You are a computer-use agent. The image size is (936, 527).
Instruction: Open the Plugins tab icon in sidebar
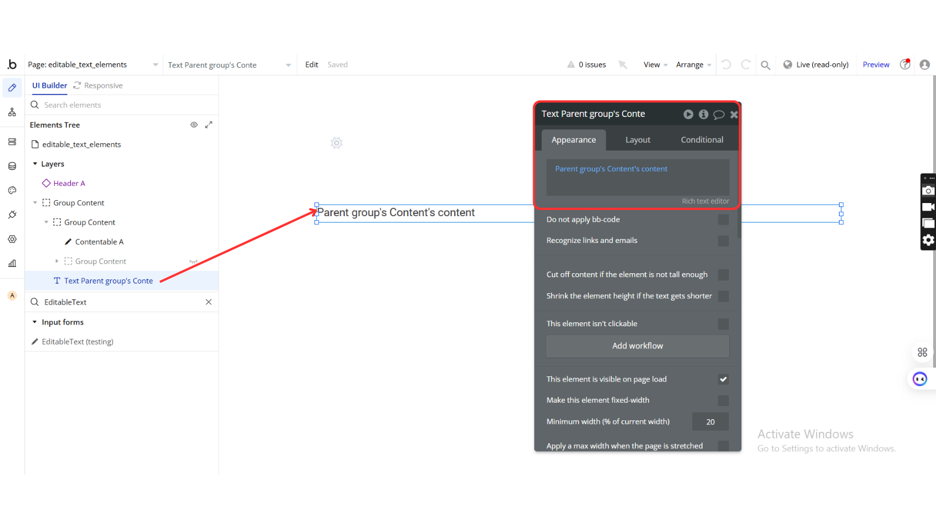[12, 215]
